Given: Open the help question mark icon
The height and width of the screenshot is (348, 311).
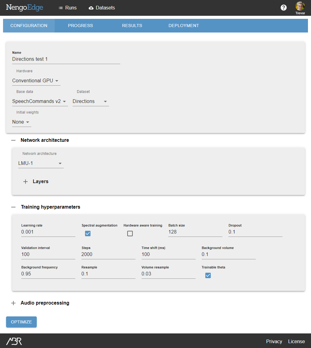Looking at the screenshot, I should point(284,8).
